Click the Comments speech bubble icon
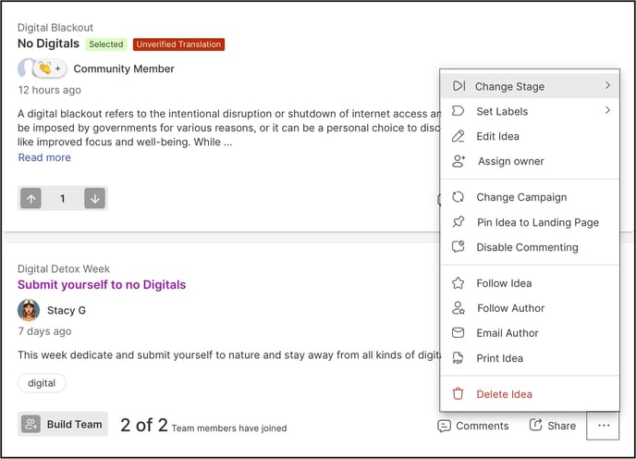The image size is (636, 459). (444, 426)
